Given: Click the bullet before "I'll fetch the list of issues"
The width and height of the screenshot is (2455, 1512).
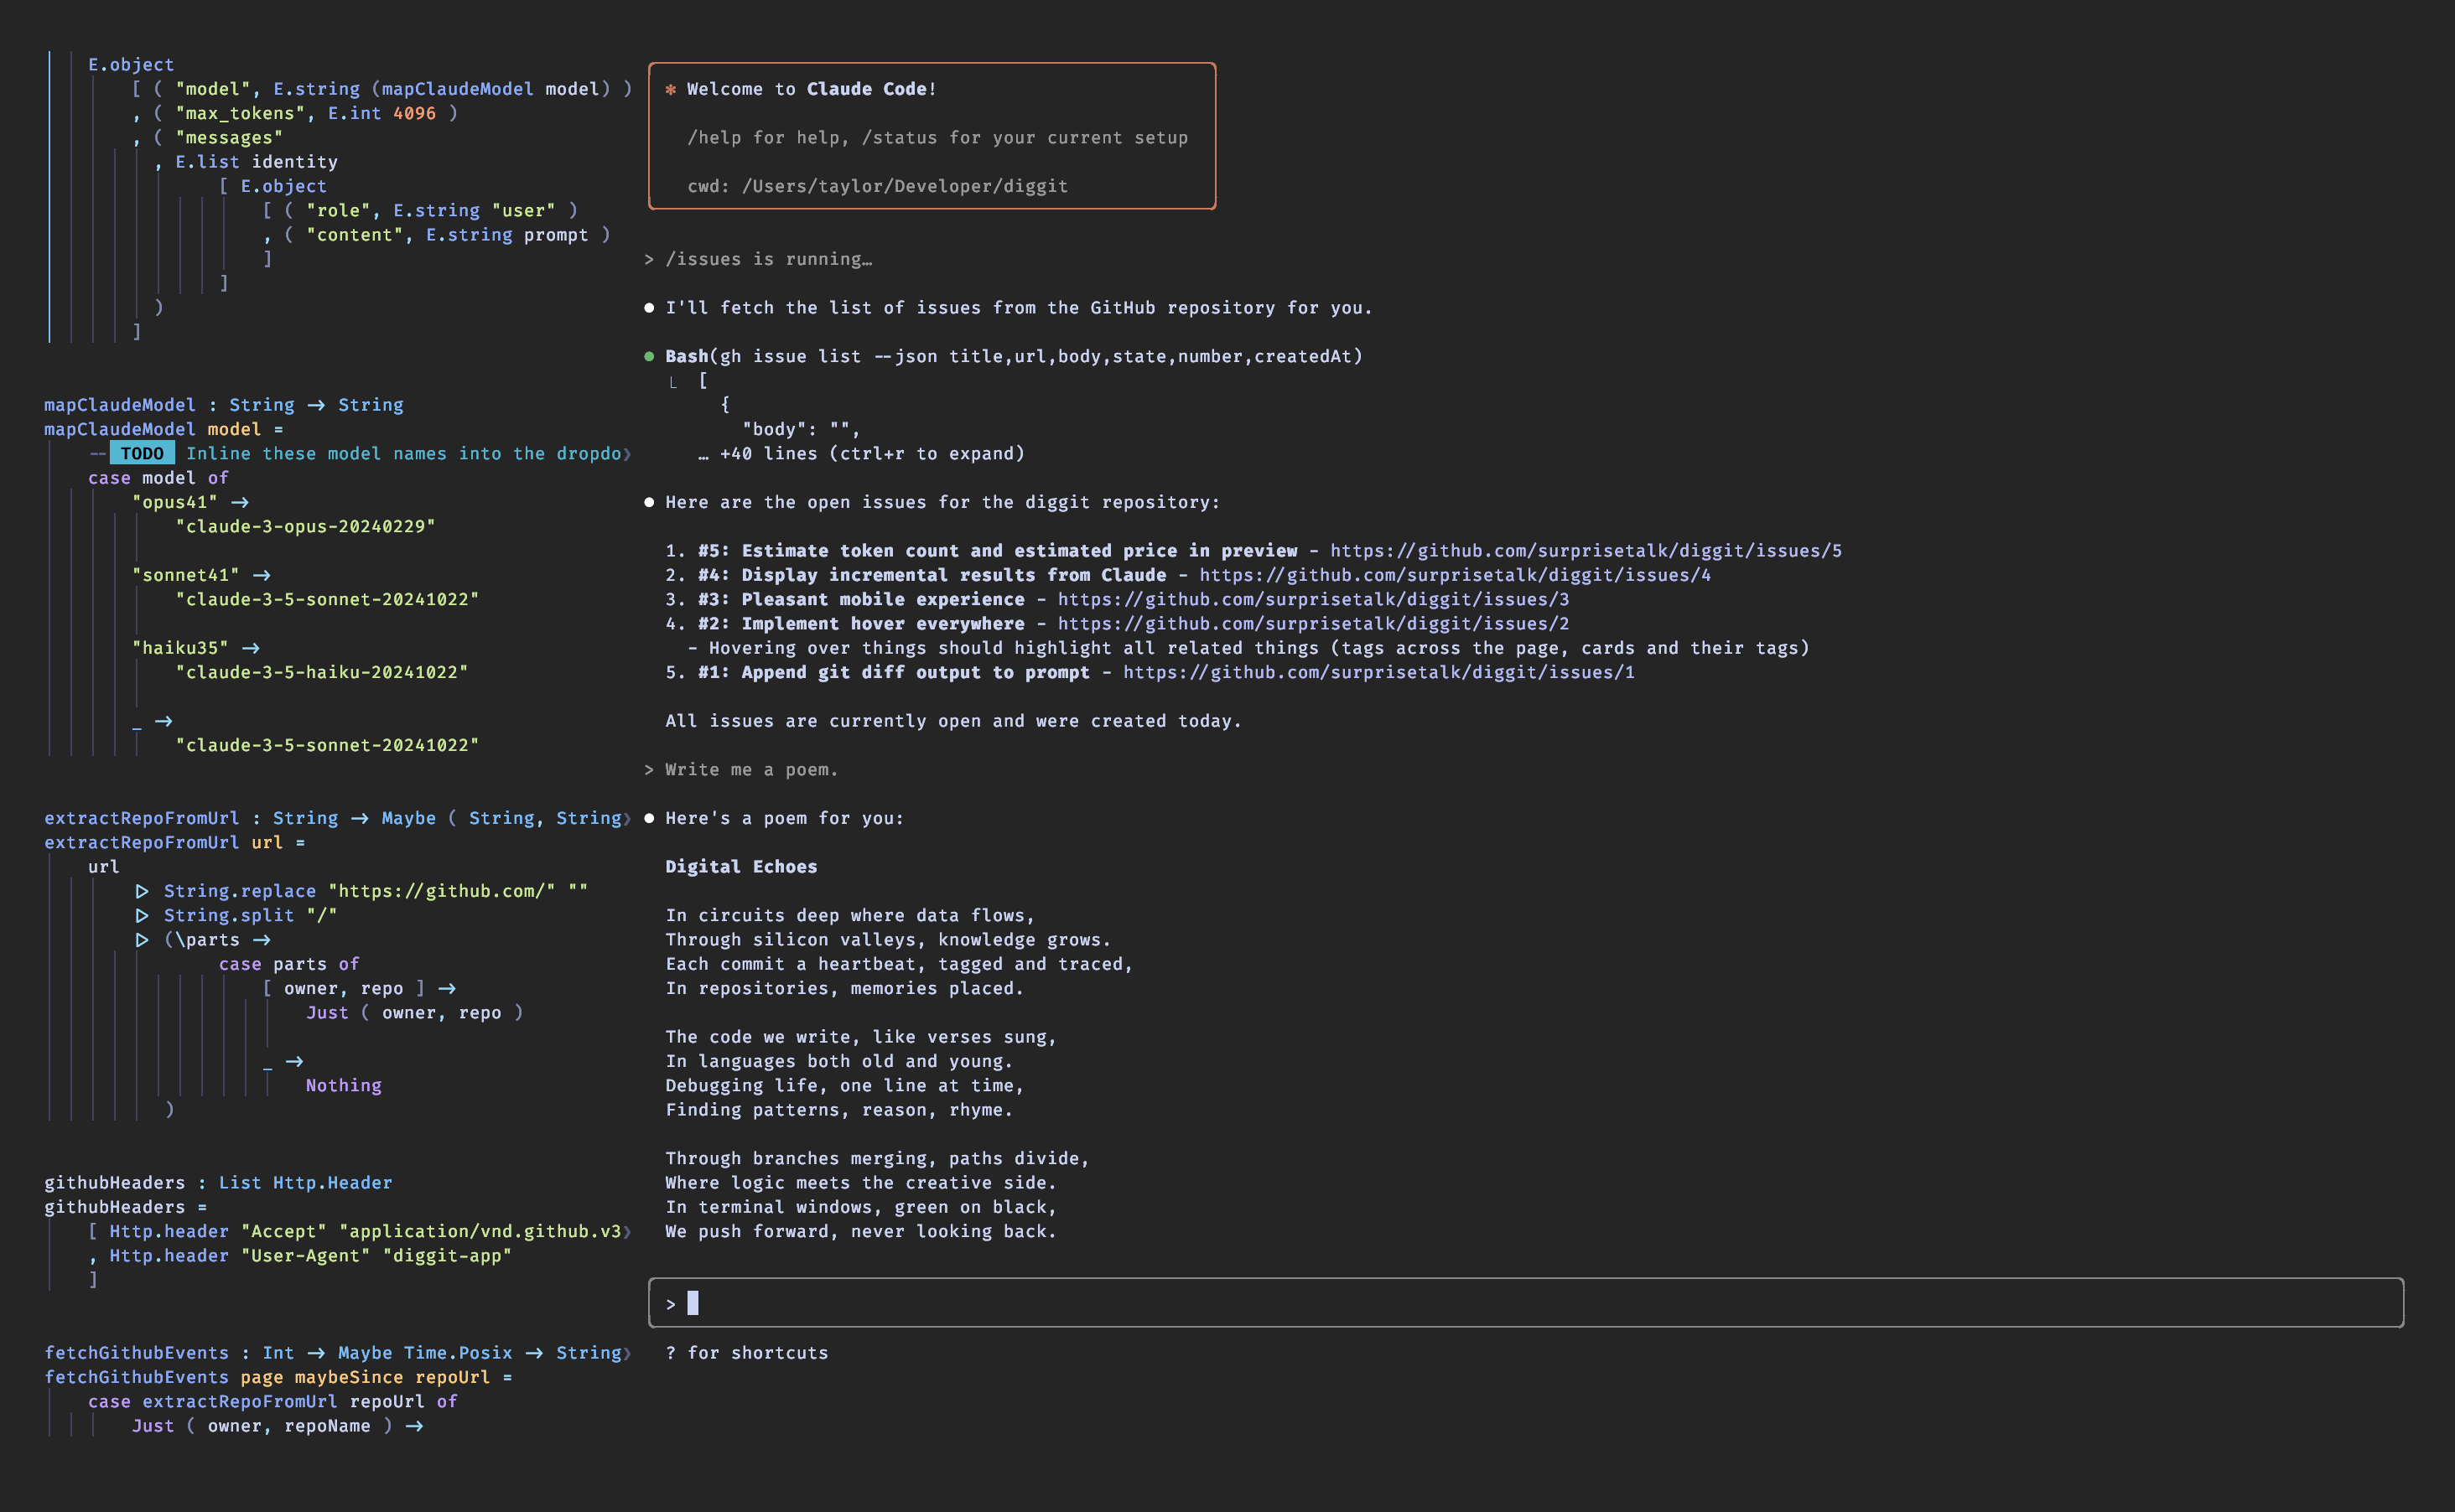Looking at the screenshot, I should (651, 308).
